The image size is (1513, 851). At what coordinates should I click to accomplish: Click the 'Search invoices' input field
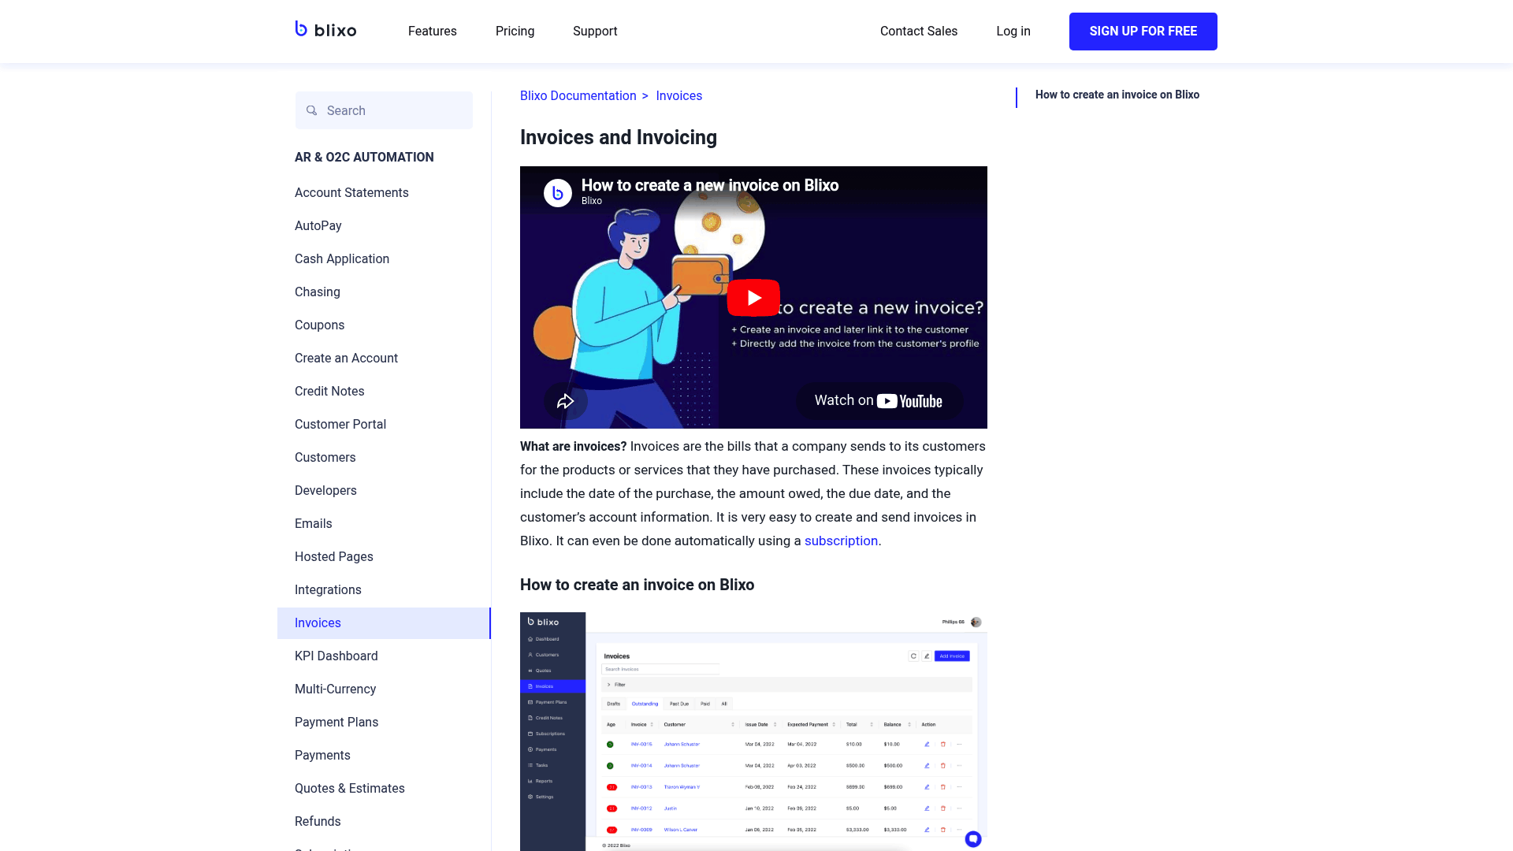(660, 668)
